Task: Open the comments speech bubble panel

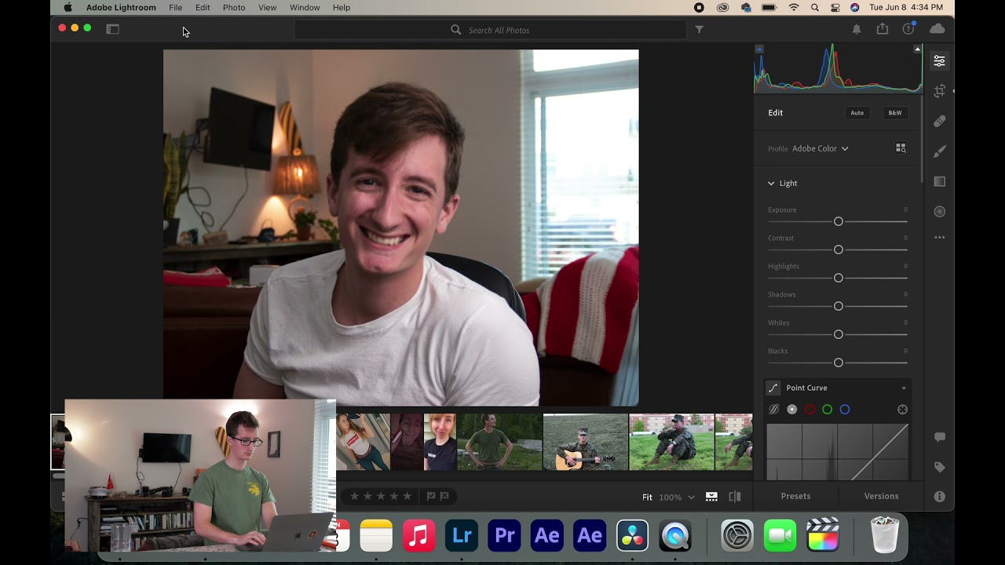Action: 939,437
